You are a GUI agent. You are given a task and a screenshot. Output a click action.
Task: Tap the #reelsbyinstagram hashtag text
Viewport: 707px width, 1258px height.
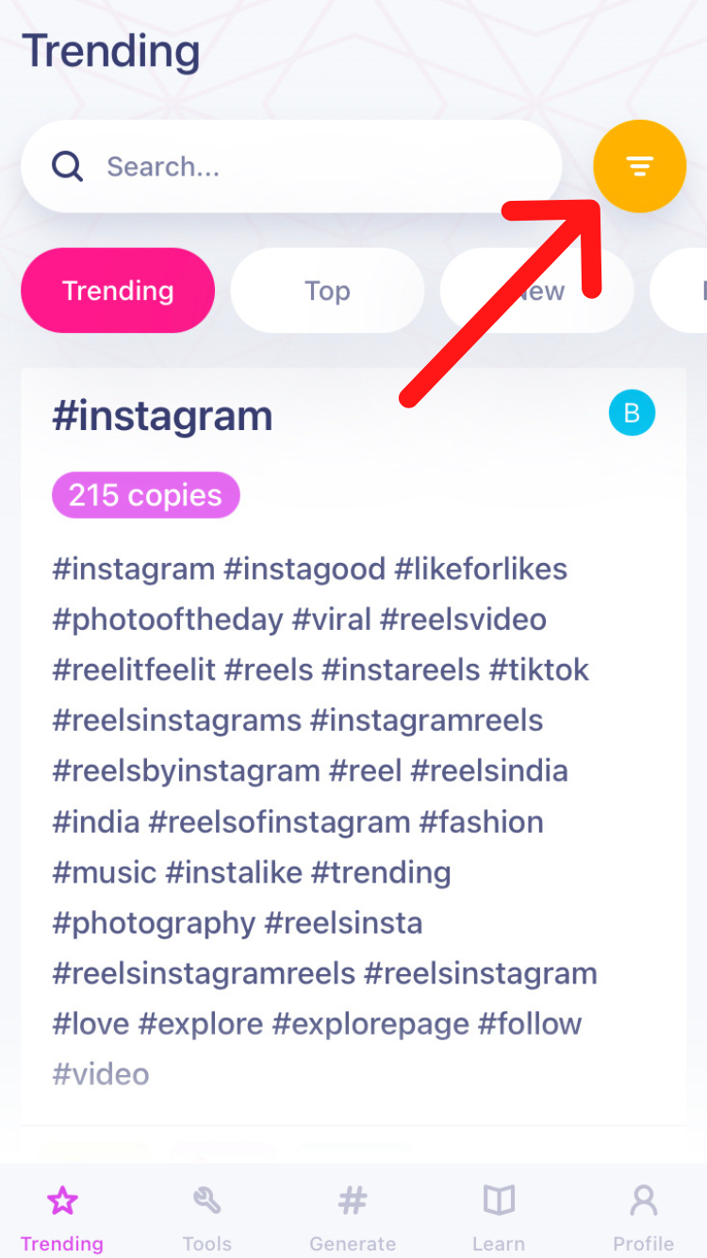pos(187,770)
